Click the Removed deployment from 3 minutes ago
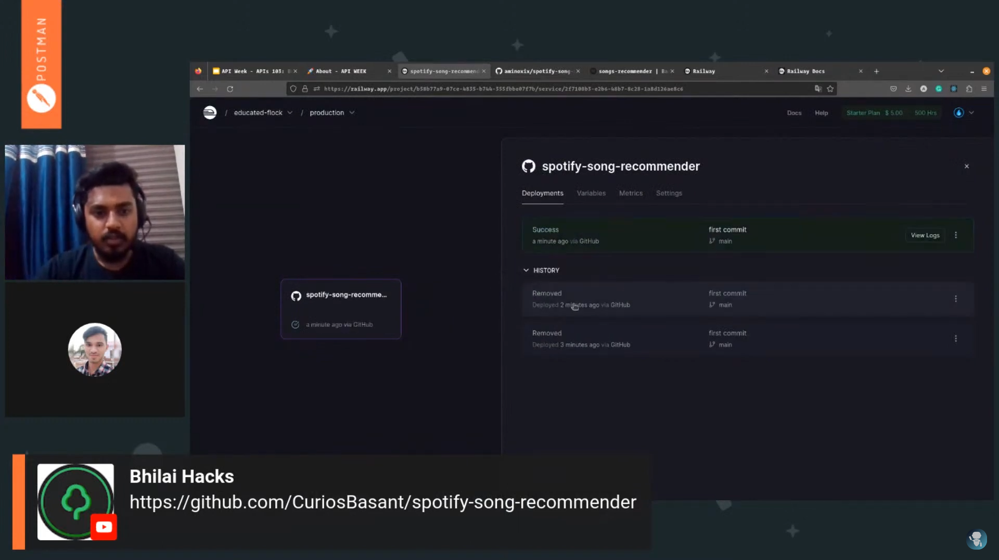 (x=748, y=339)
